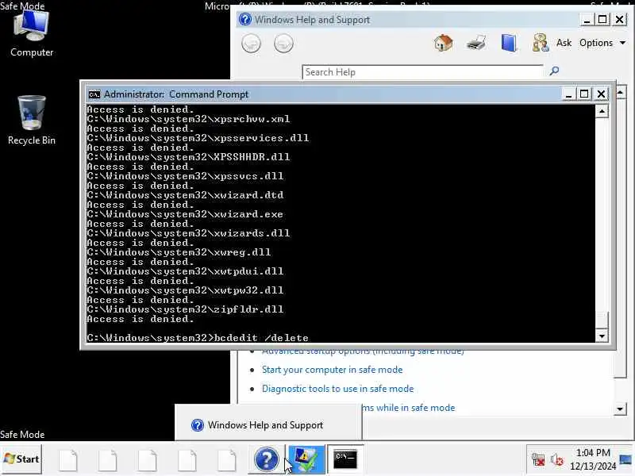635x476 pixels.
Task: Click the network disconnected tray icon
Action: [x=538, y=459]
